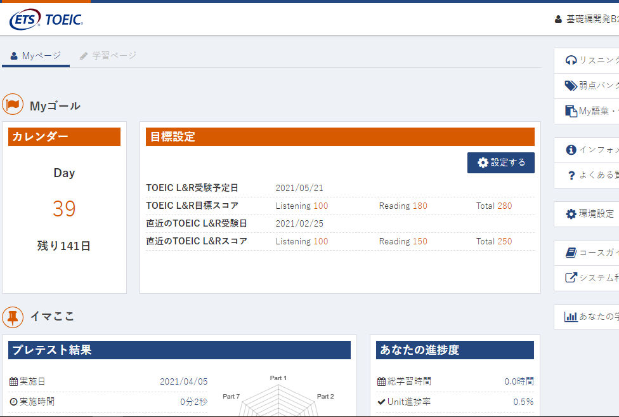619x417 pixels.
Task: Click the イマここ pushpin icon
Action: (x=13, y=317)
